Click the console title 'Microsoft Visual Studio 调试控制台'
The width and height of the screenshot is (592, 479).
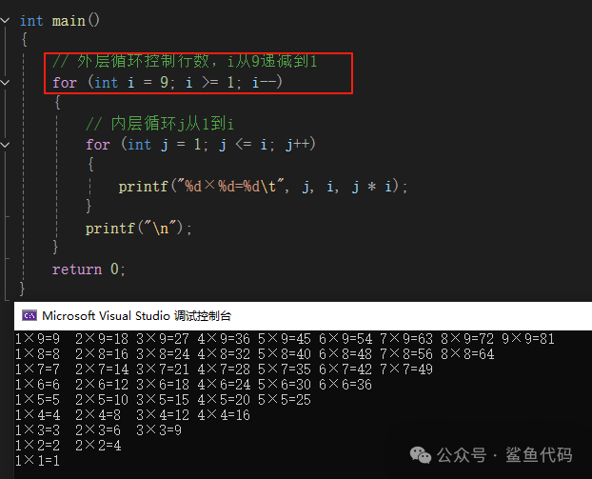pos(136,315)
